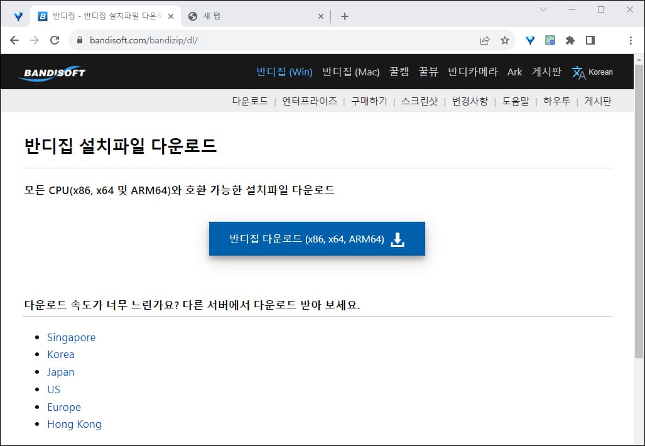This screenshot has width=645, height=446.
Task: Open a new browser tab with the plus button
Action: pyautogui.click(x=344, y=16)
